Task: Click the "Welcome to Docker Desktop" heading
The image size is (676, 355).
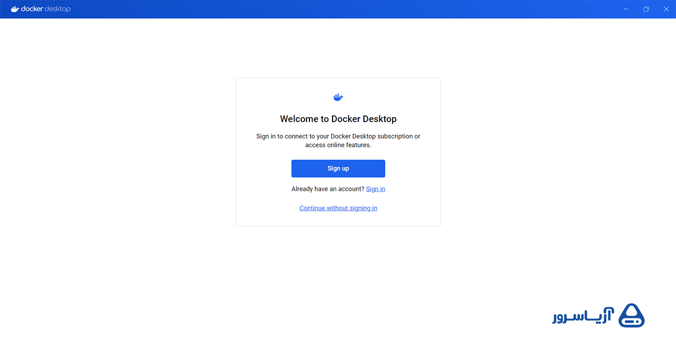Action: [x=338, y=119]
